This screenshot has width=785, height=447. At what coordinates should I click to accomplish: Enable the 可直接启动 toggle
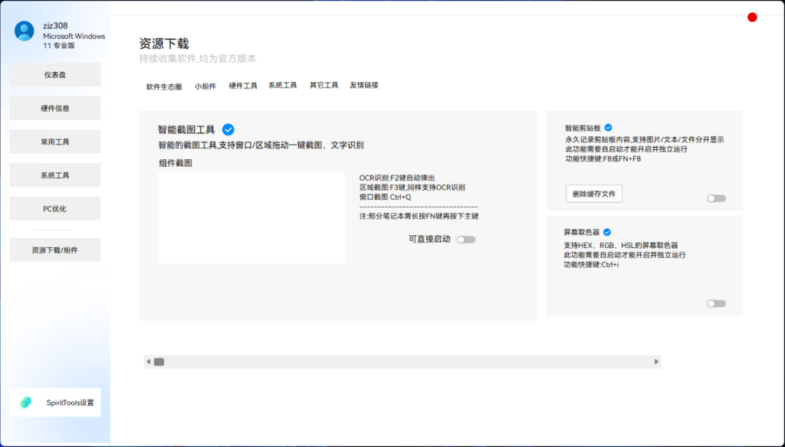(x=465, y=239)
